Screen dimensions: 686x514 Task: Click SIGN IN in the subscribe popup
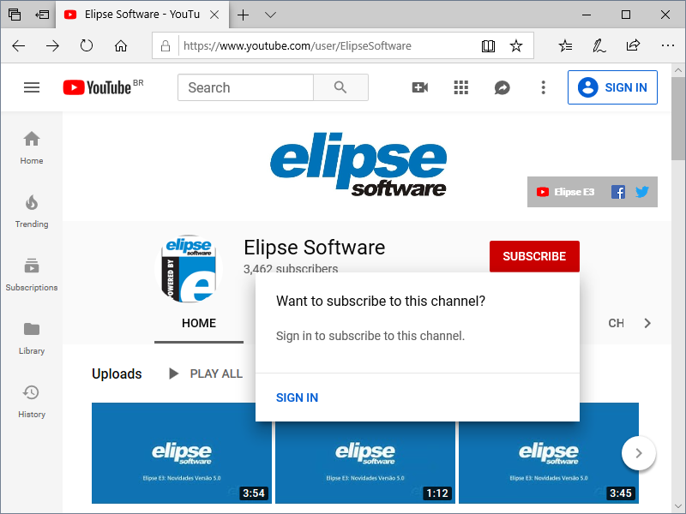point(297,397)
